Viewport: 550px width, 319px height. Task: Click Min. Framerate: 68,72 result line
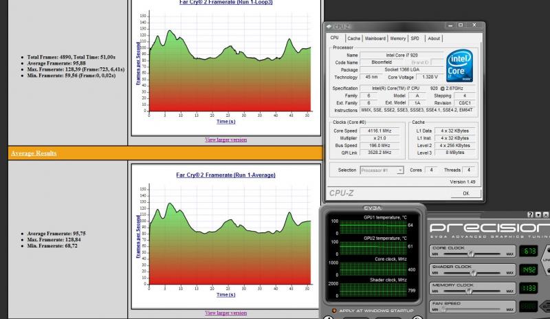pos(52,245)
